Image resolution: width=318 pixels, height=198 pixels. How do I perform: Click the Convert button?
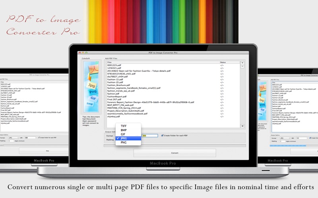click(175, 153)
